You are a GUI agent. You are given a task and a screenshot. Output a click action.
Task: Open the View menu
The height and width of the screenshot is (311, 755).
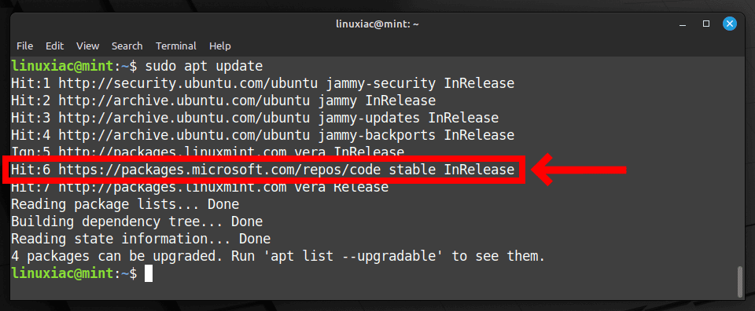tap(87, 46)
